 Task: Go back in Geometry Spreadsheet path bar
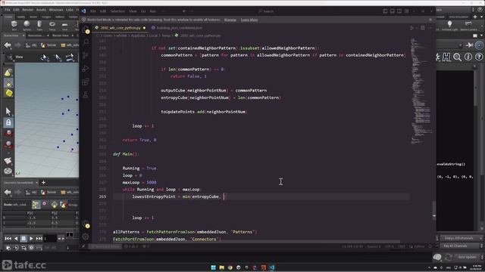click(x=8, y=192)
